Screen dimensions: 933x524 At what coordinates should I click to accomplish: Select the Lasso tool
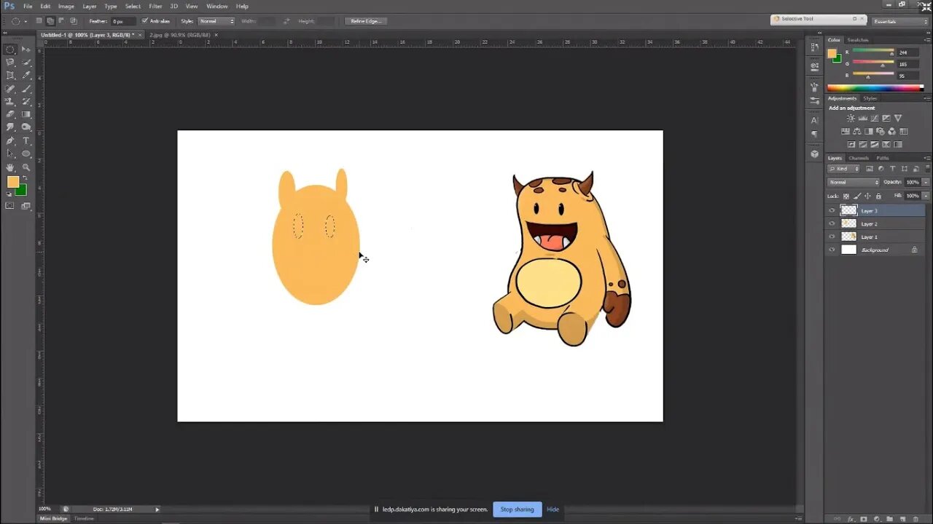[x=10, y=63]
